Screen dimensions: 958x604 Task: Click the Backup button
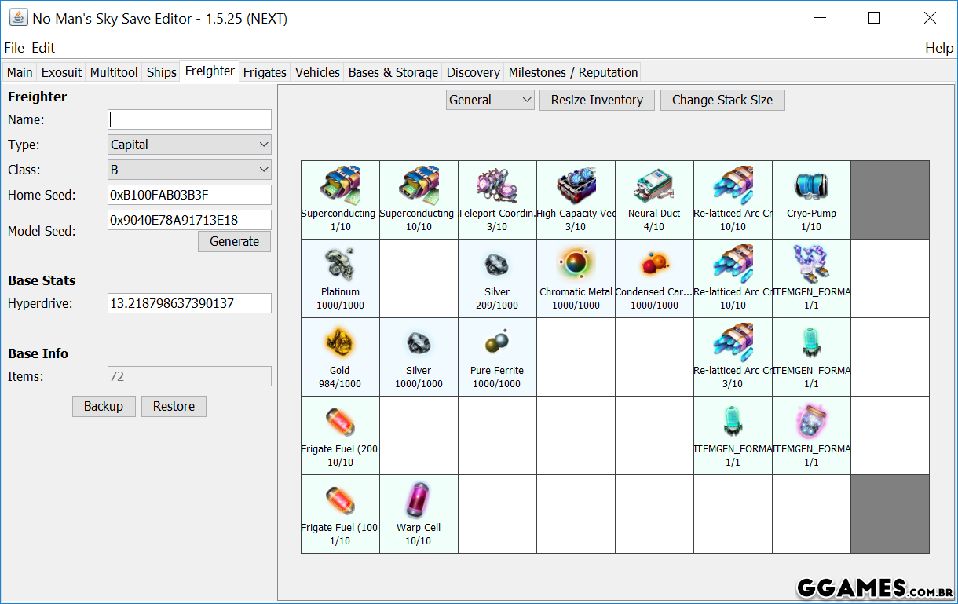point(104,406)
